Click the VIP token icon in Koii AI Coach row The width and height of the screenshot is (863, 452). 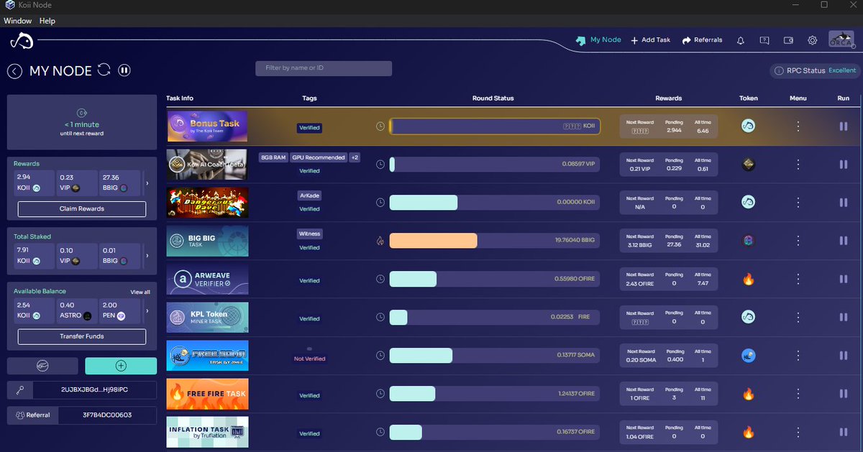click(x=748, y=165)
